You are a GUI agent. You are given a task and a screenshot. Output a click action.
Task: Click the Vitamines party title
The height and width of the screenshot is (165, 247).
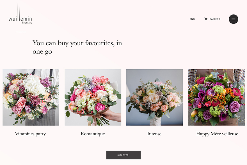(x=30, y=134)
